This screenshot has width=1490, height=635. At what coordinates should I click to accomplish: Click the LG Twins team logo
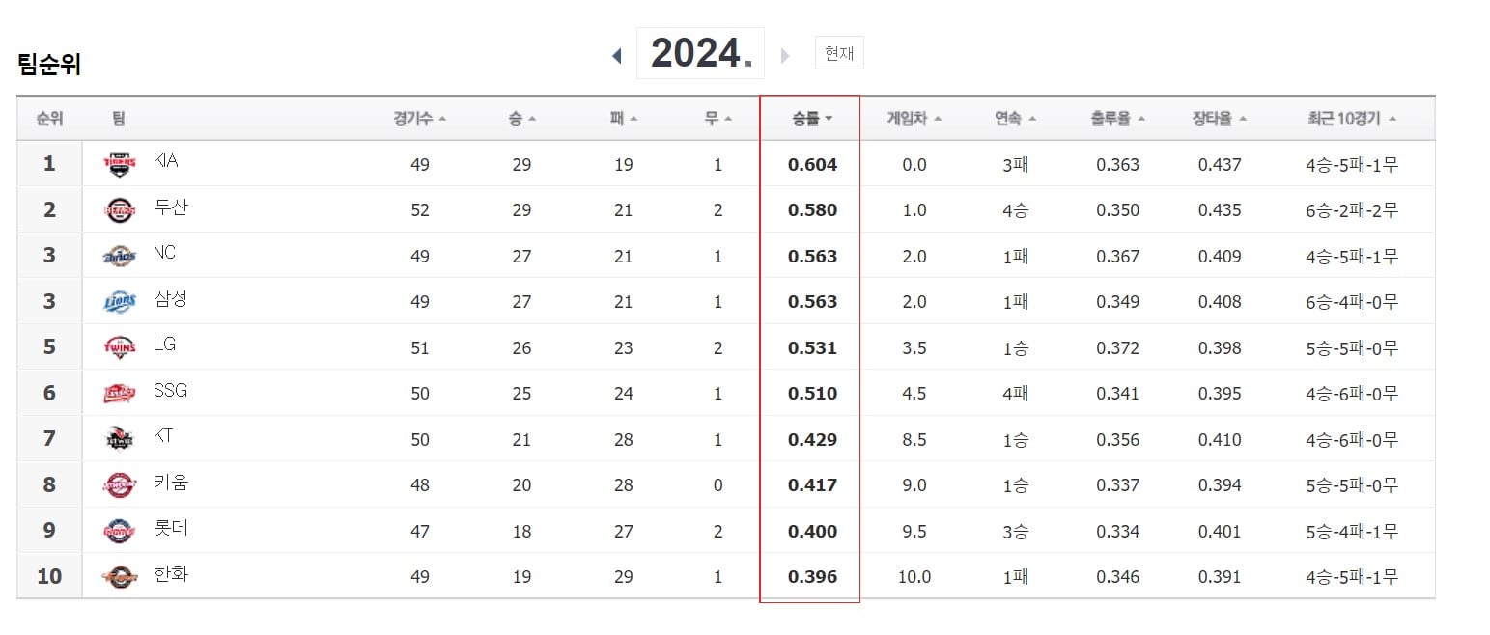tap(121, 348)
